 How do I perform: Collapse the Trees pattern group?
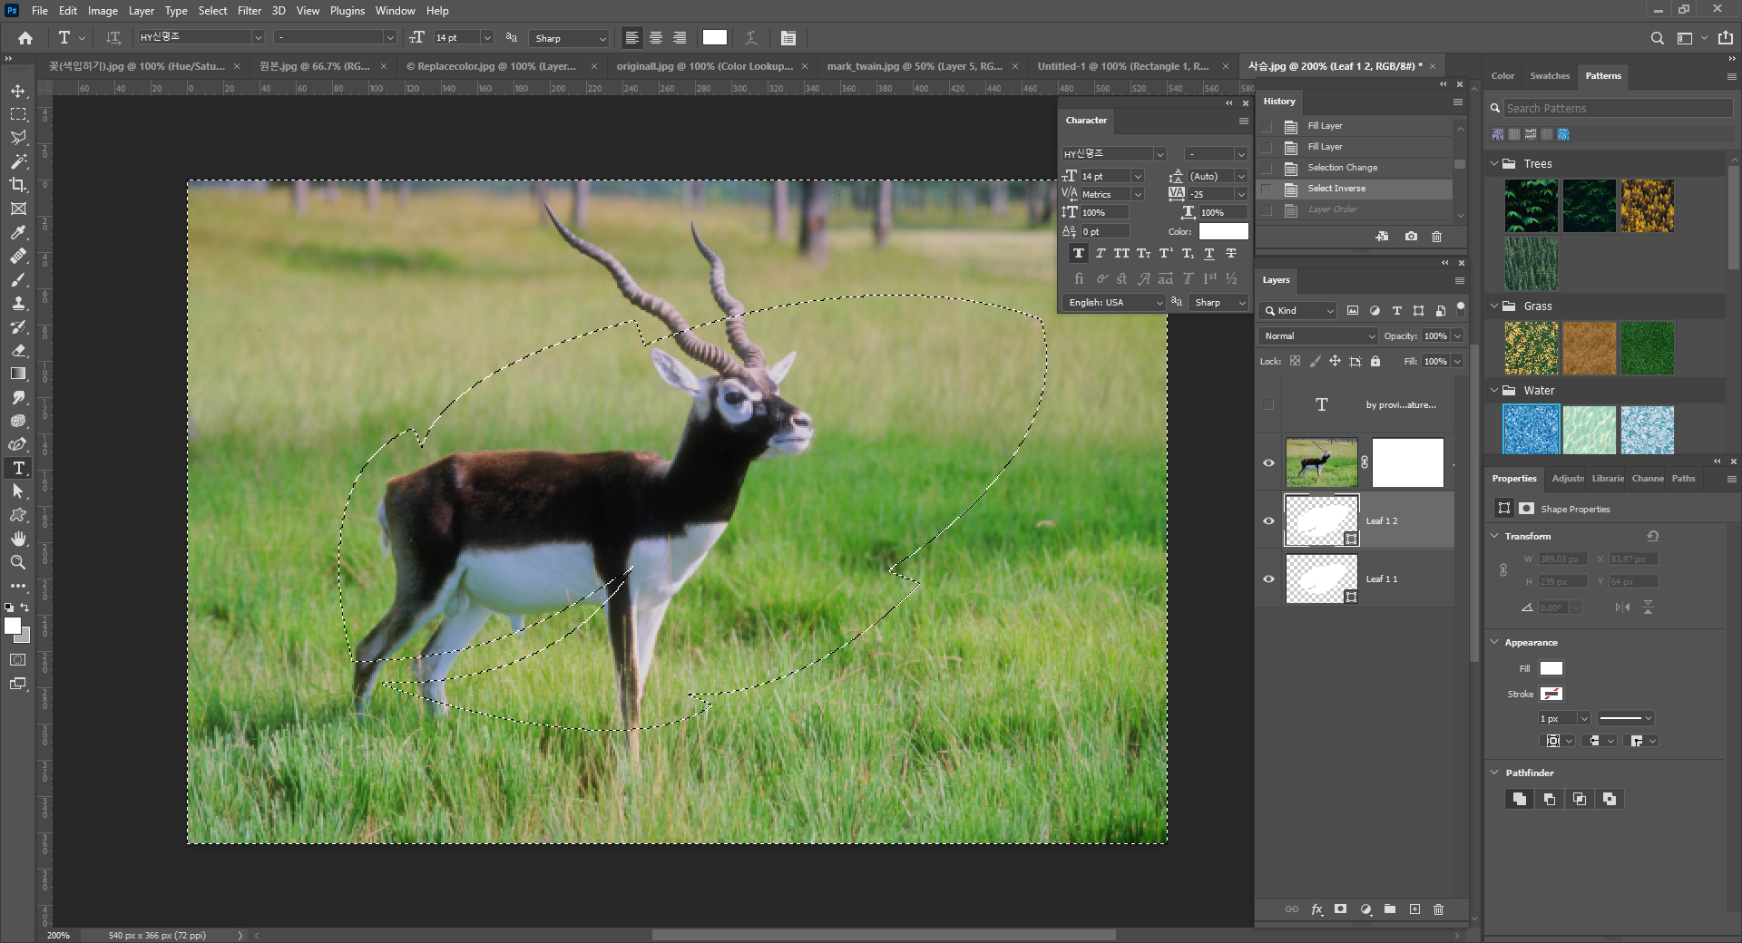pos(1494,163)
